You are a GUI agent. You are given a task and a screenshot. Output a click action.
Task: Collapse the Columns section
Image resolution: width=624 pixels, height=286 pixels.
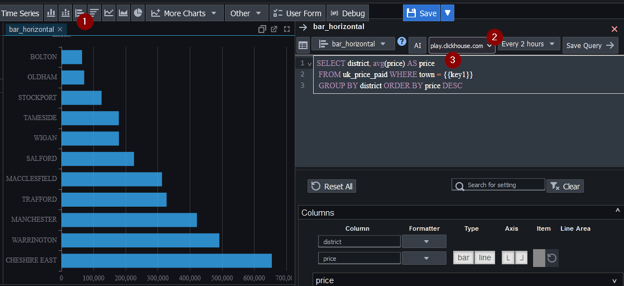[x=618, y=211]
